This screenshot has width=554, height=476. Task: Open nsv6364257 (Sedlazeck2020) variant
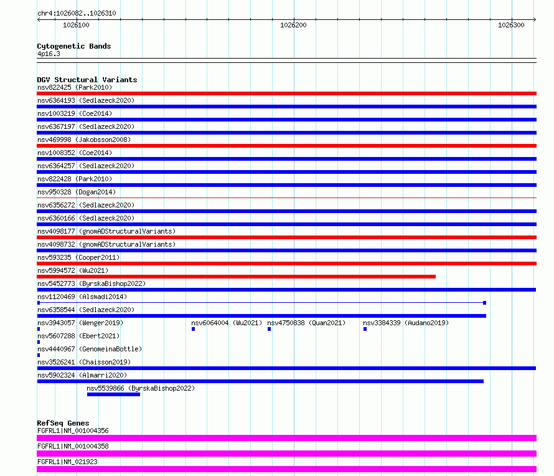(86, 166)
